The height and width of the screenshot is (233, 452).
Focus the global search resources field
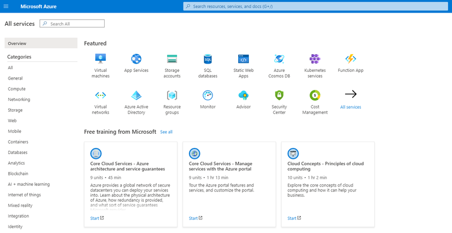click(x=316, y=6)
